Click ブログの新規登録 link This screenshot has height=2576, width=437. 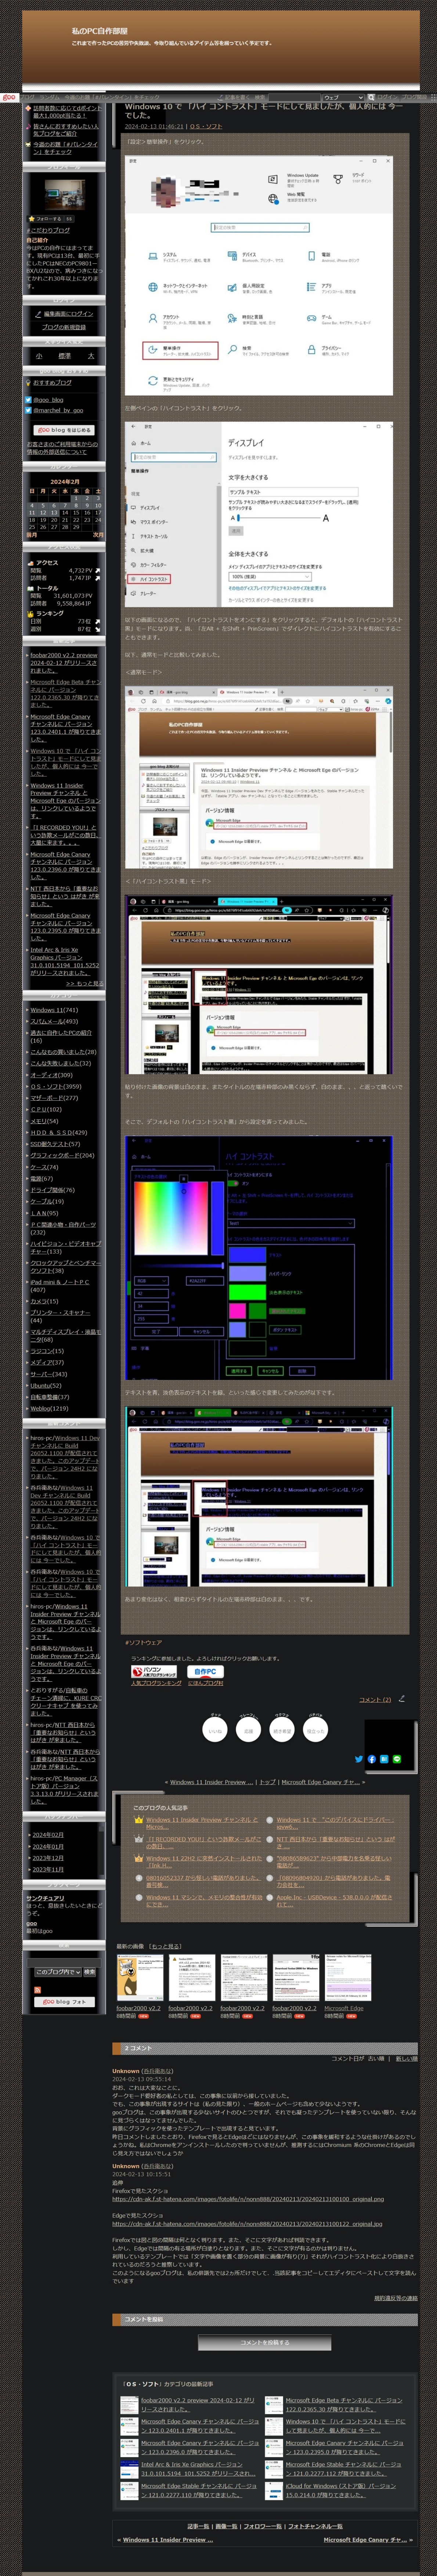(x=64, y=327)
